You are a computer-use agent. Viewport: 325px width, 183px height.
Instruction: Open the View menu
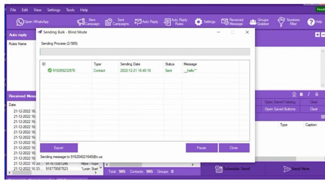(37, 10)
